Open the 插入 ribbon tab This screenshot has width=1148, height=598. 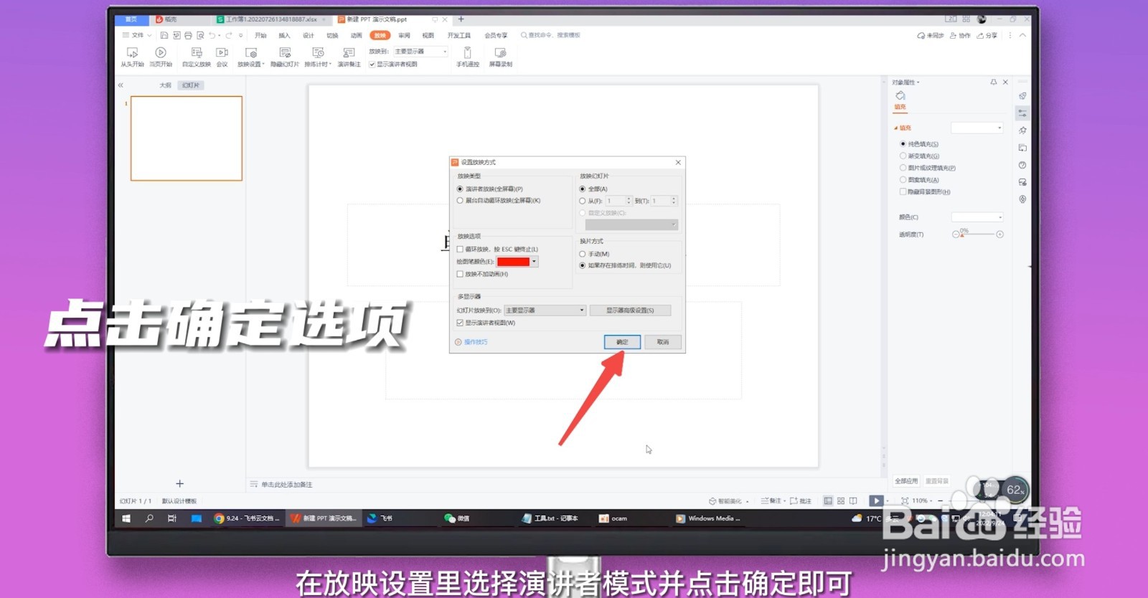coord(284,35)
